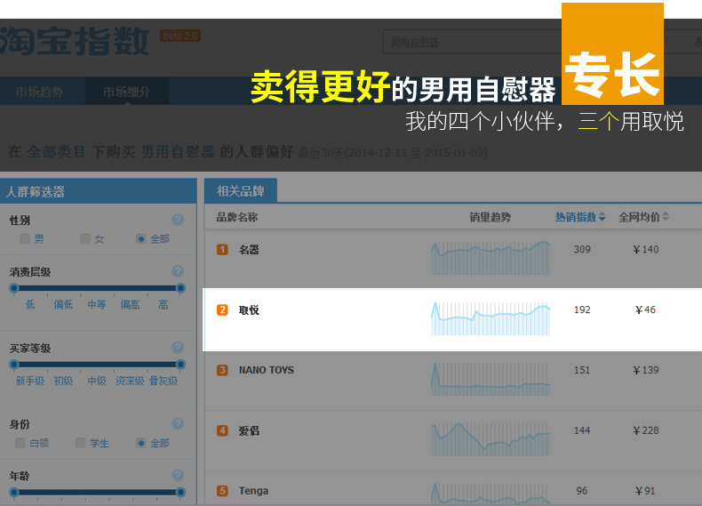Click left handle of 消费层级 slider
The width and height of the screenshot is (702, 506).
[x=14, y=288]
